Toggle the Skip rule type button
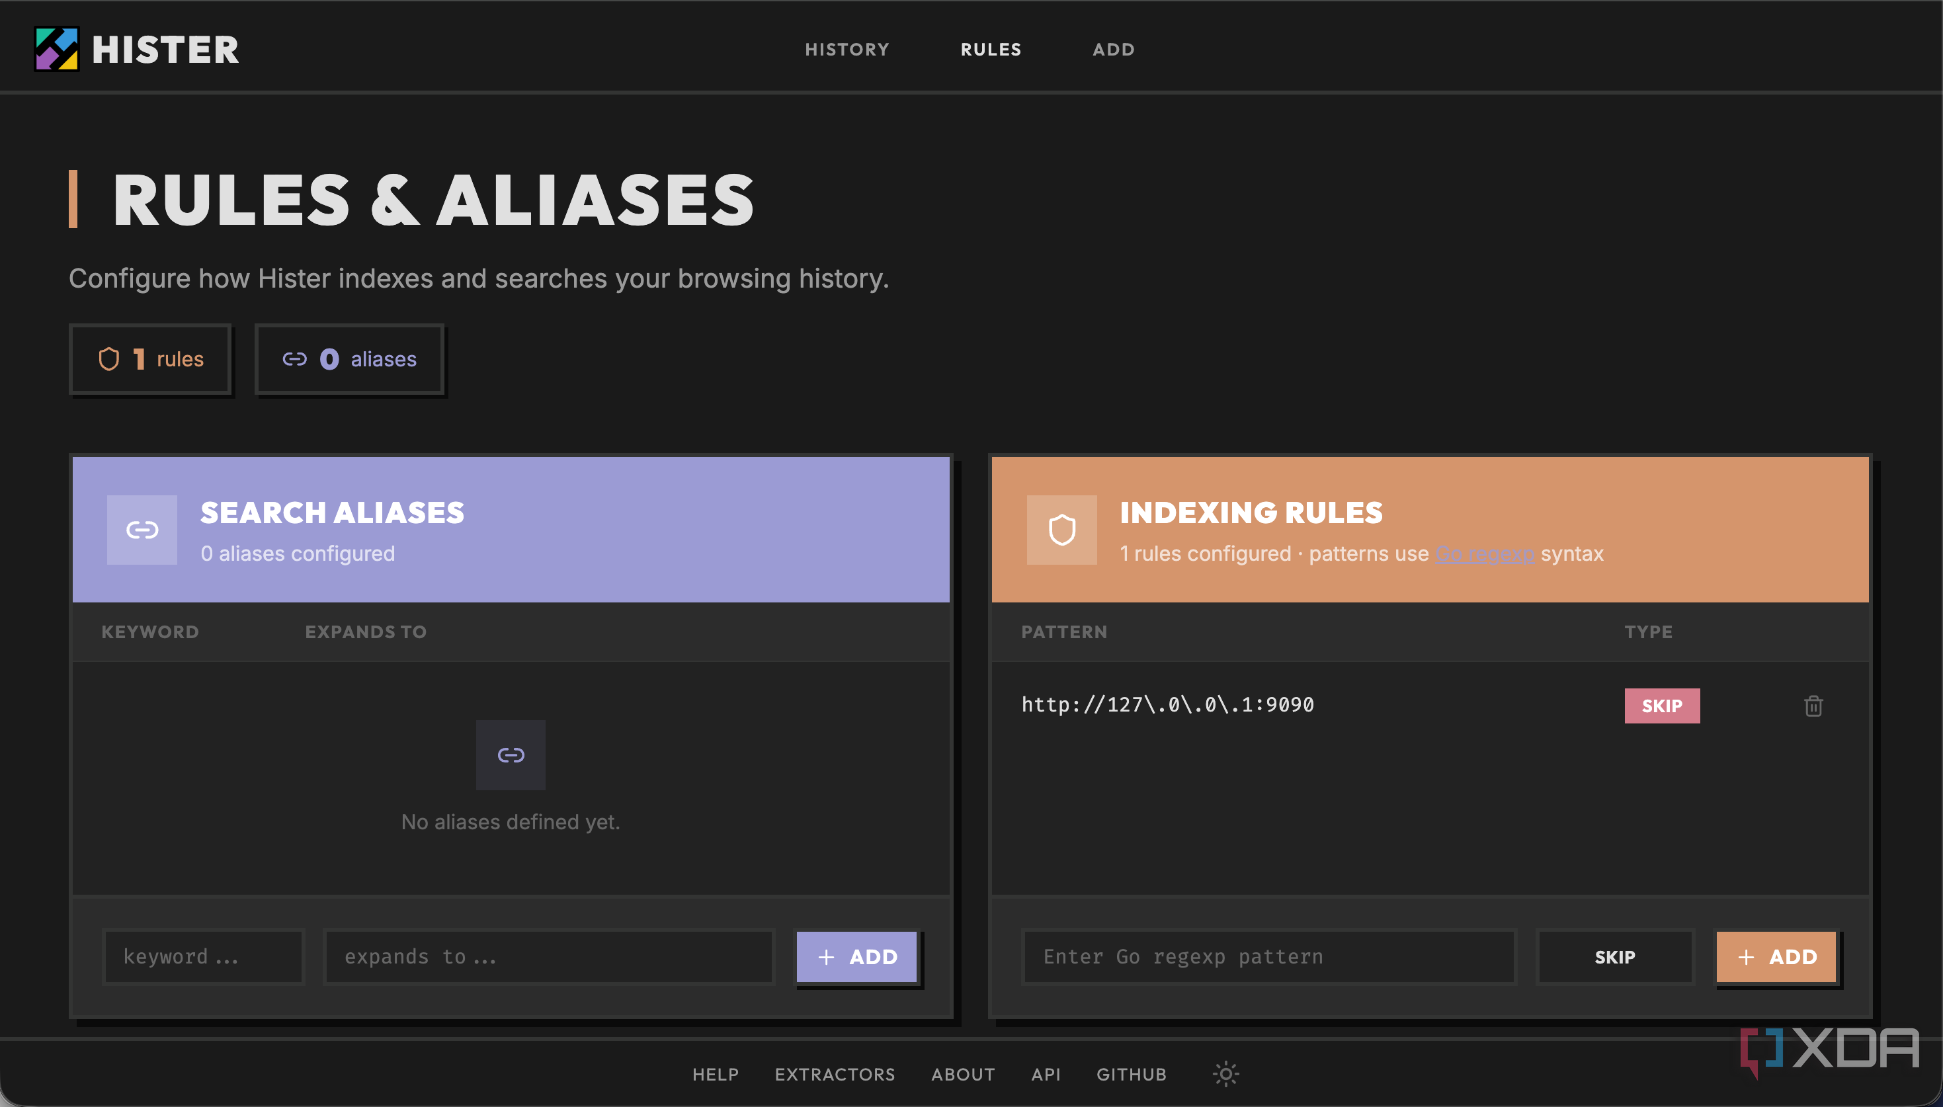This screenshot has height=1107, width=1943. coord(1614,956)
